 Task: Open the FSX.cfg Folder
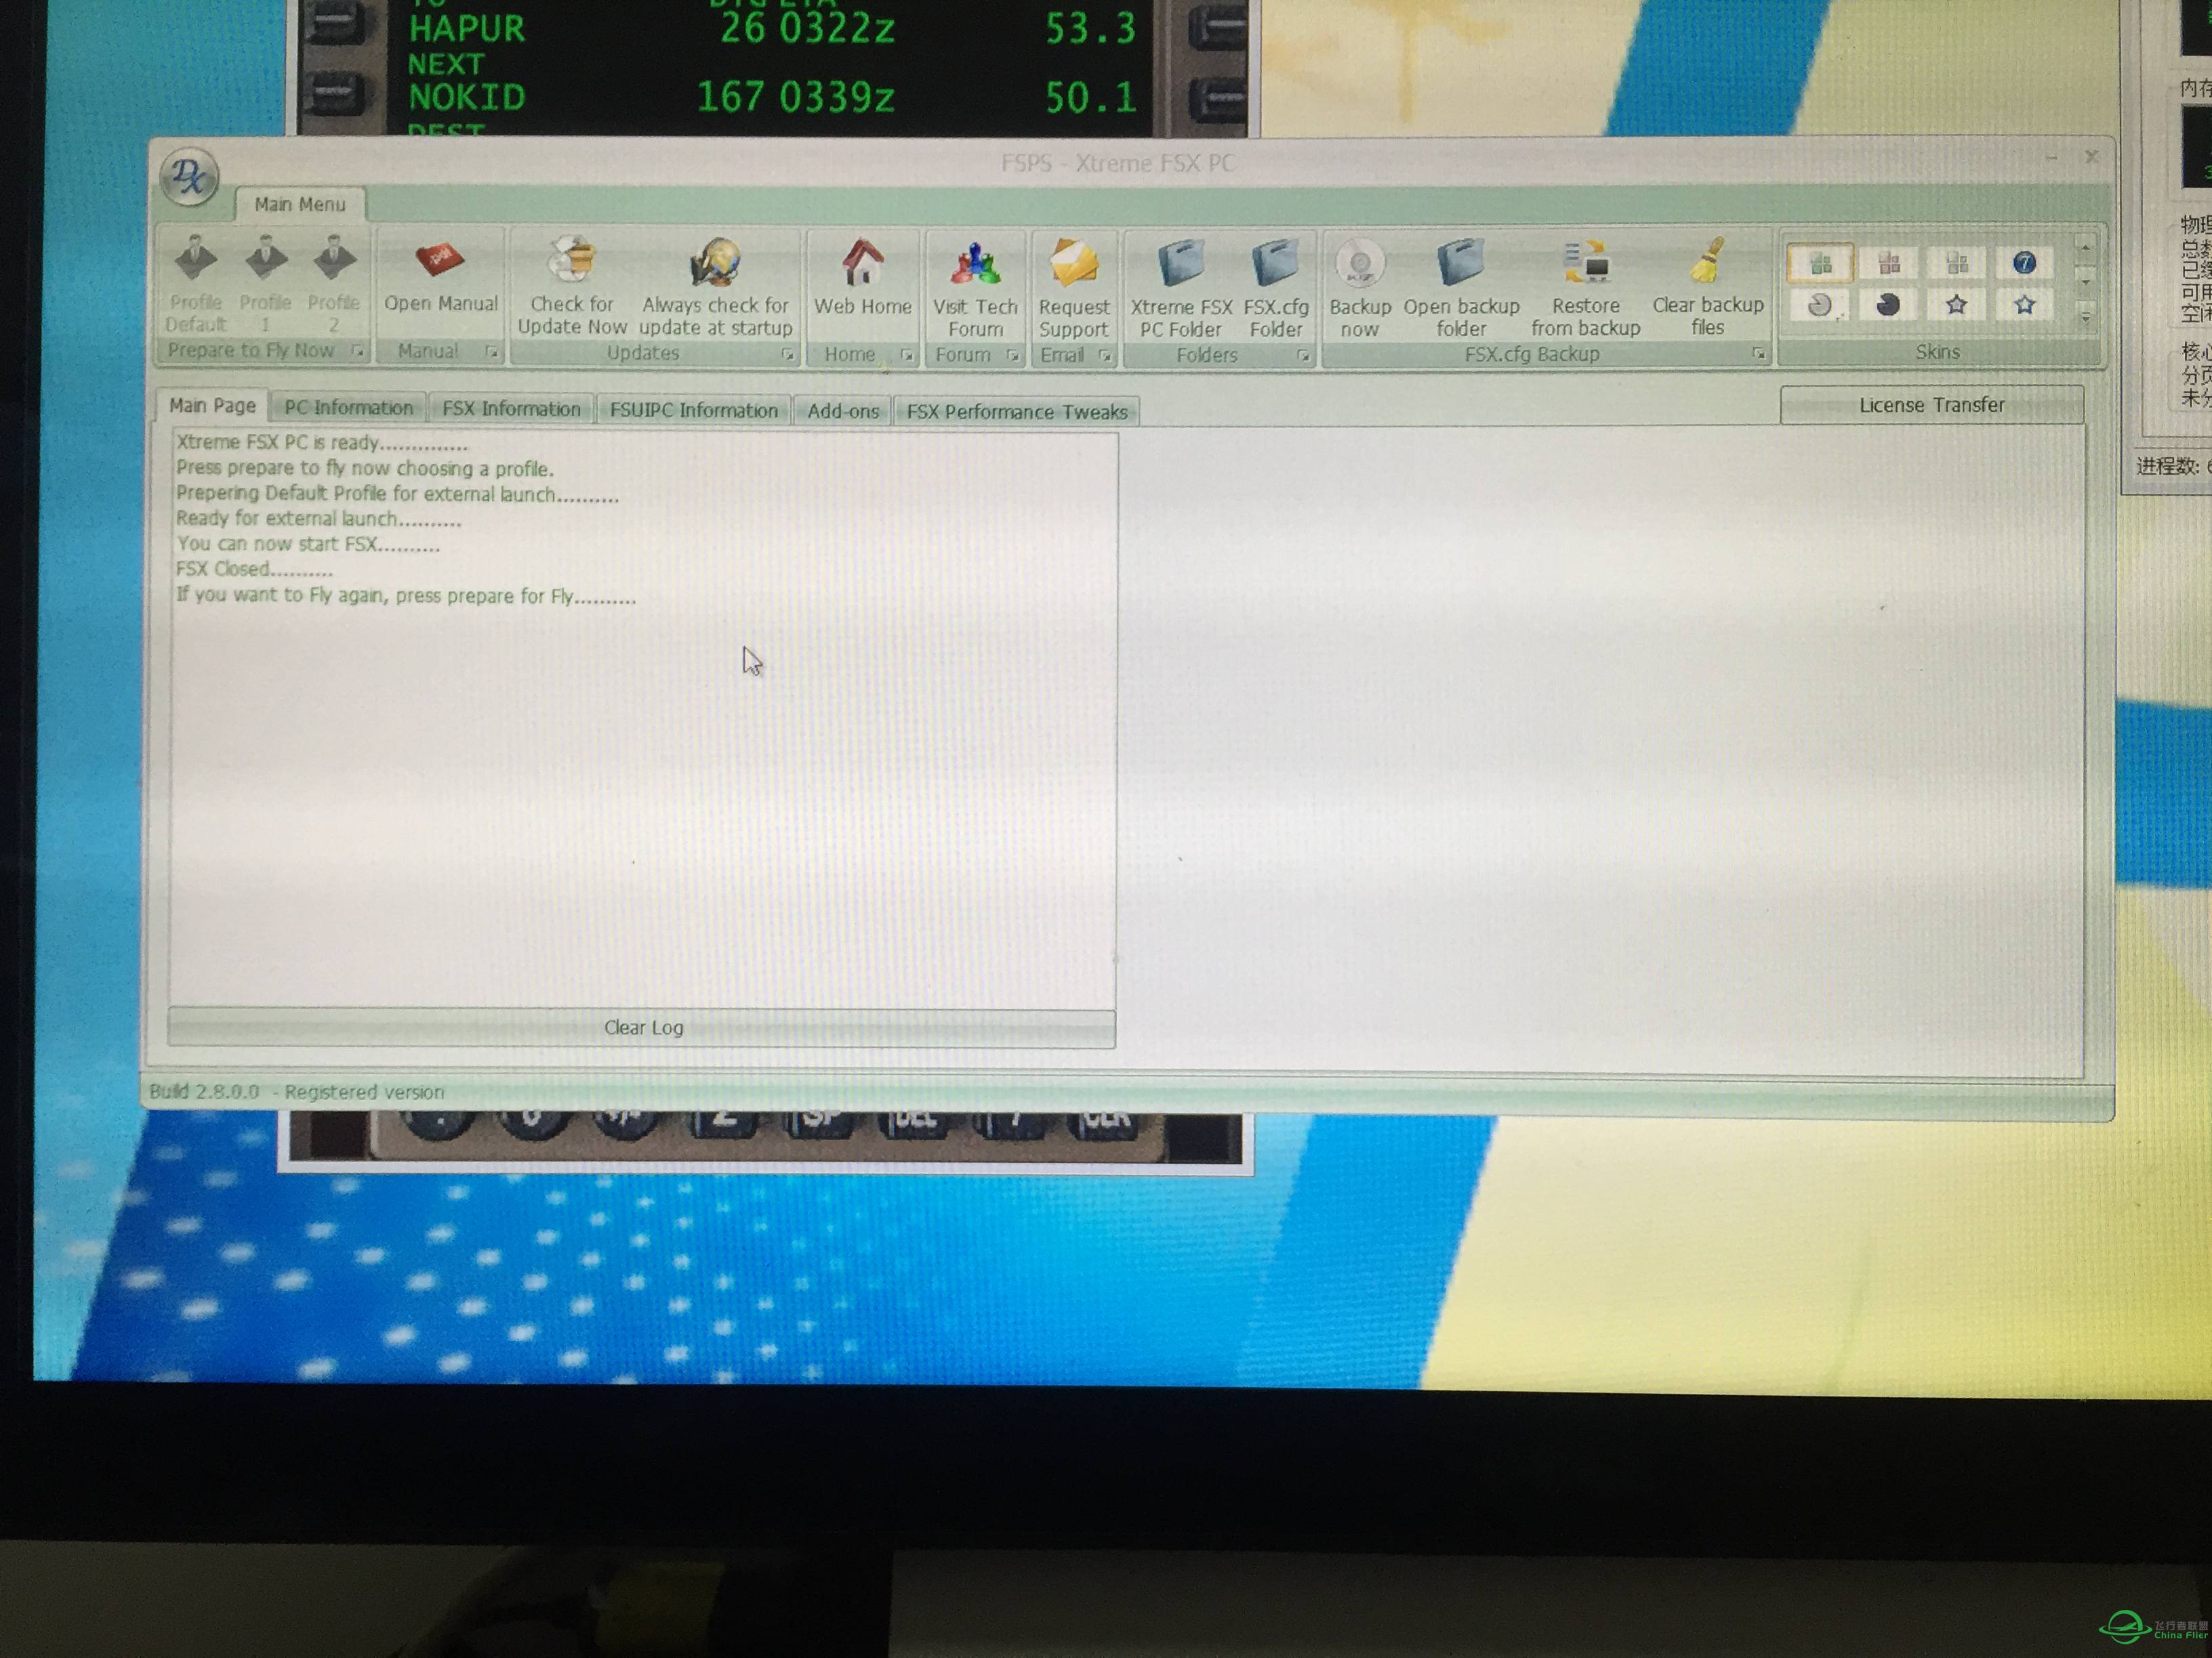[1276, 289]
